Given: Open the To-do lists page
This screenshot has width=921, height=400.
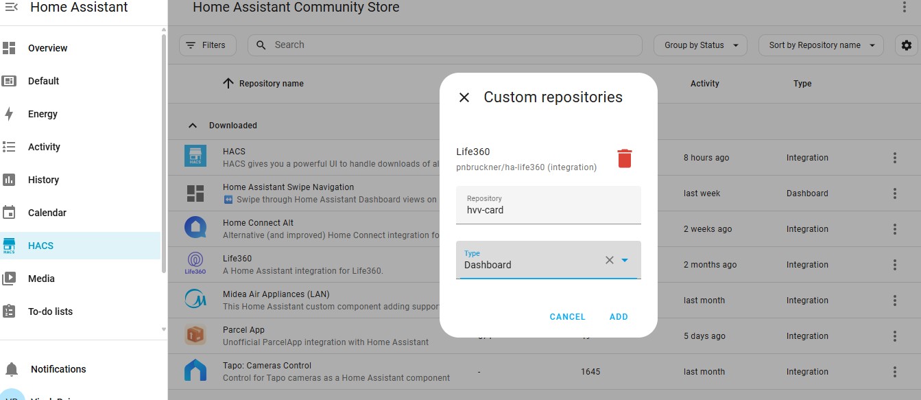Looking at the screenshot, I should tap(50, 311).
